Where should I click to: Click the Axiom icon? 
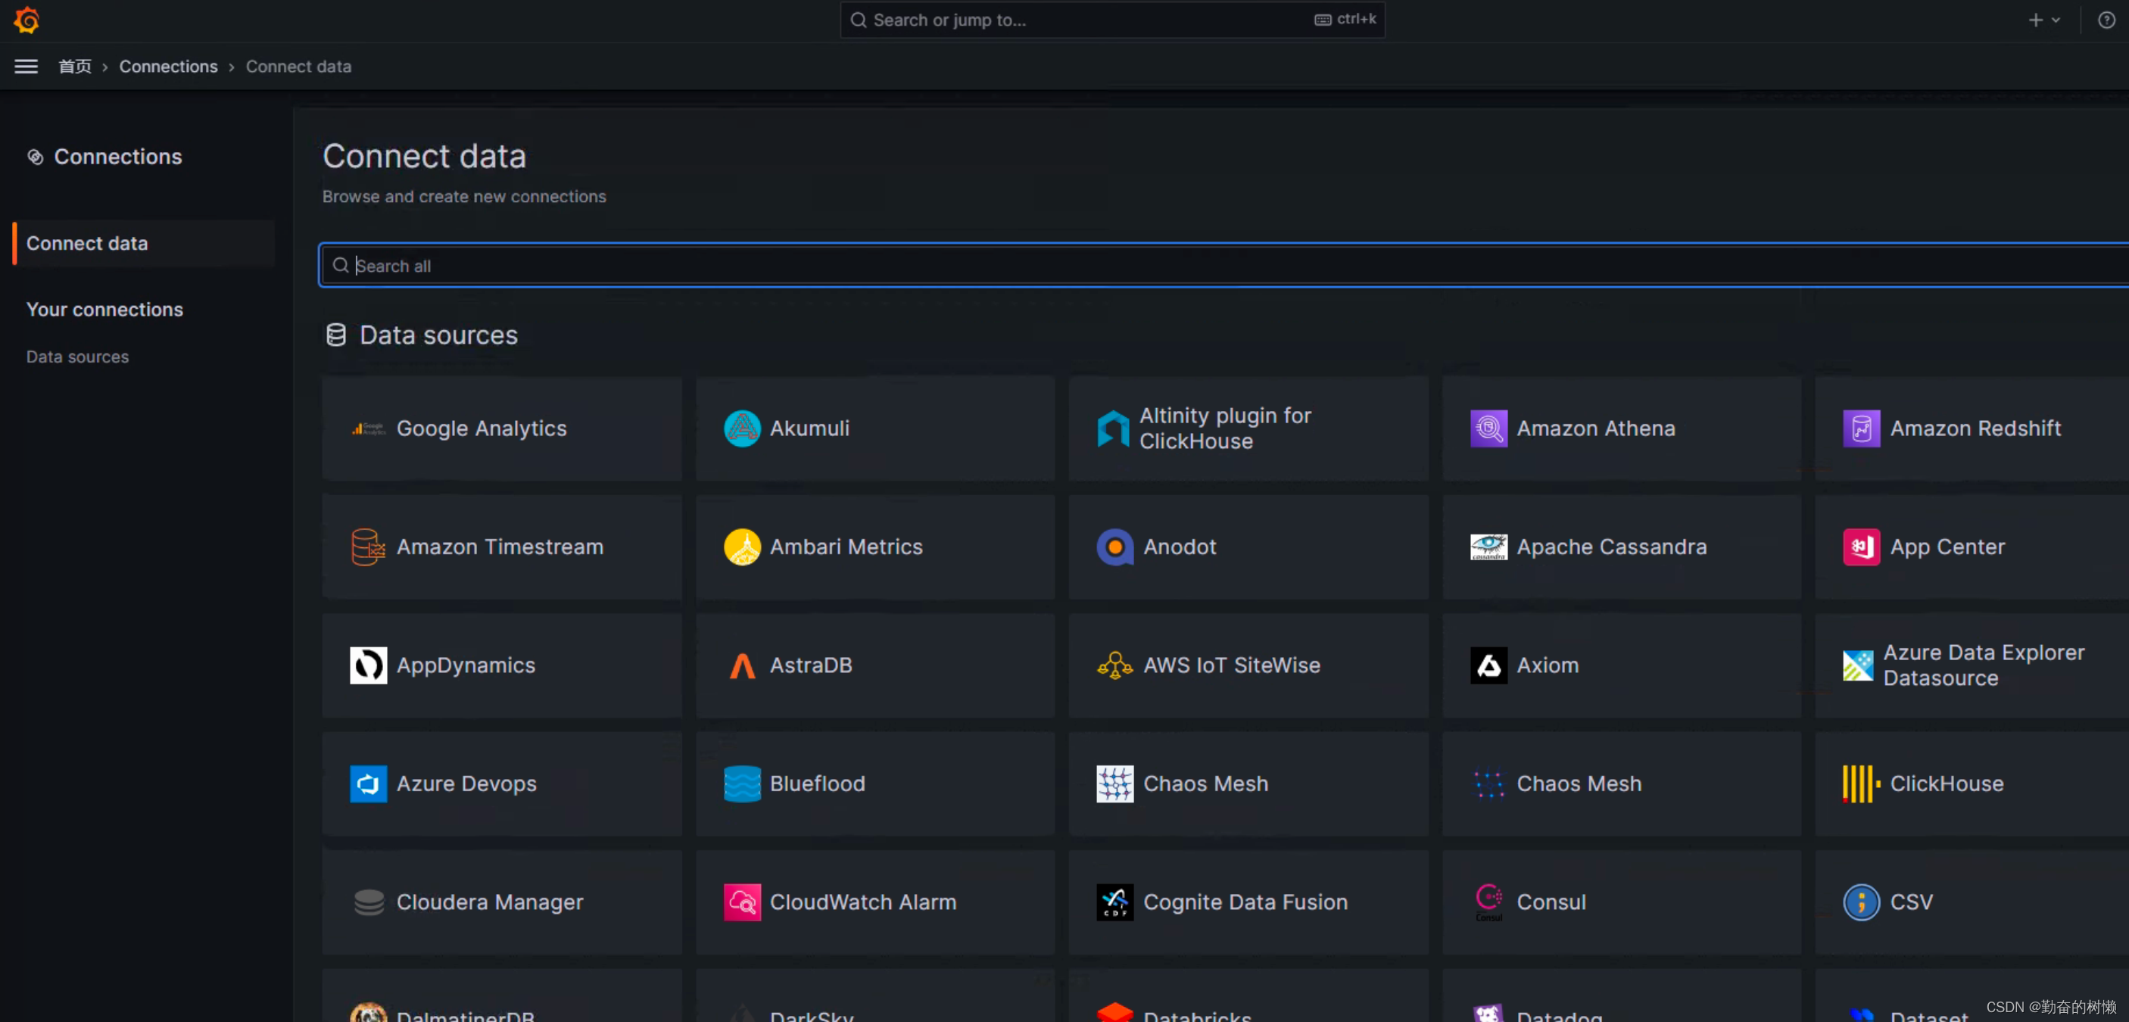(x=1488, y=665)
